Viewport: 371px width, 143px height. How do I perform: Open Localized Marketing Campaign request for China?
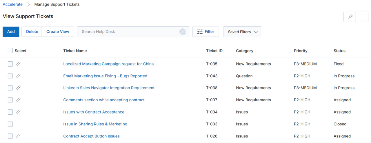(x=108, y=64)
